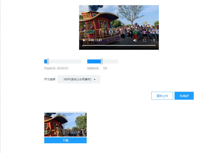Mute the video with speaker icon

135,40
